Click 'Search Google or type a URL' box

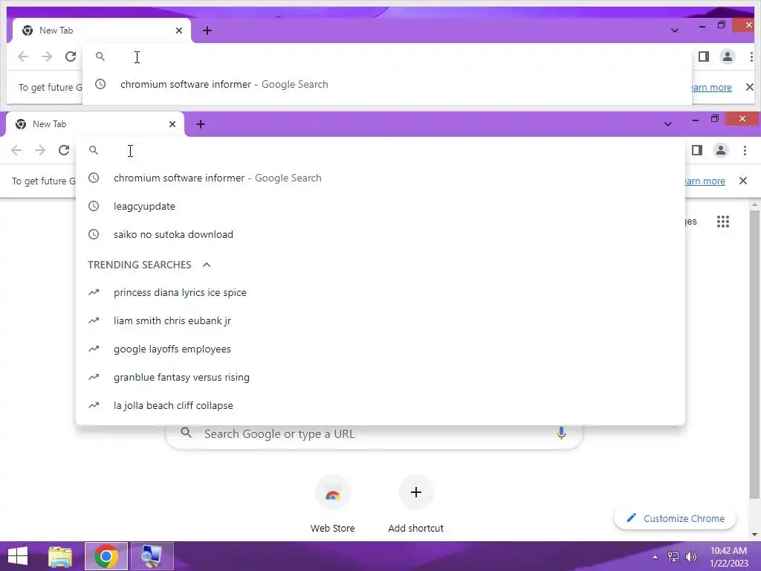[x=374, y=434]
